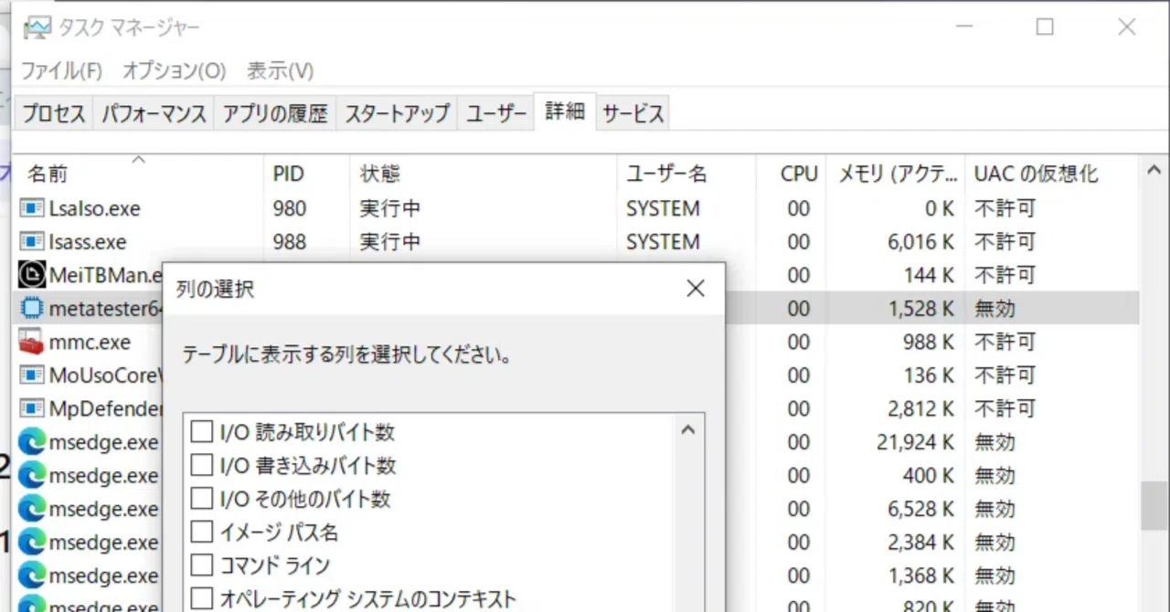Switch to the スタートアップ tab
The image size is (1170, 612).
pyautogui.click(x=397, y=114)
